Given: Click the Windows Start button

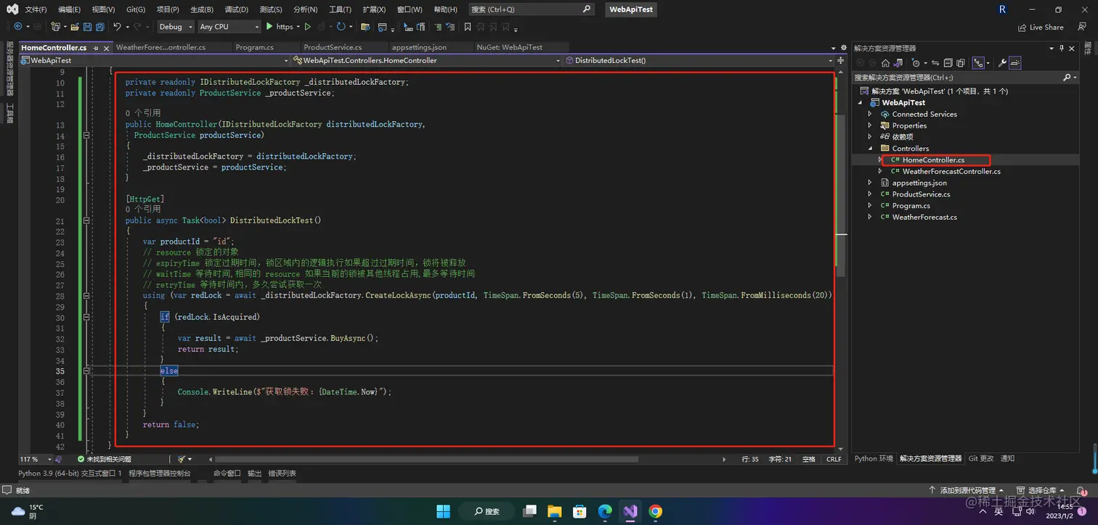Looking at the screenshot, I should [443, 511].
